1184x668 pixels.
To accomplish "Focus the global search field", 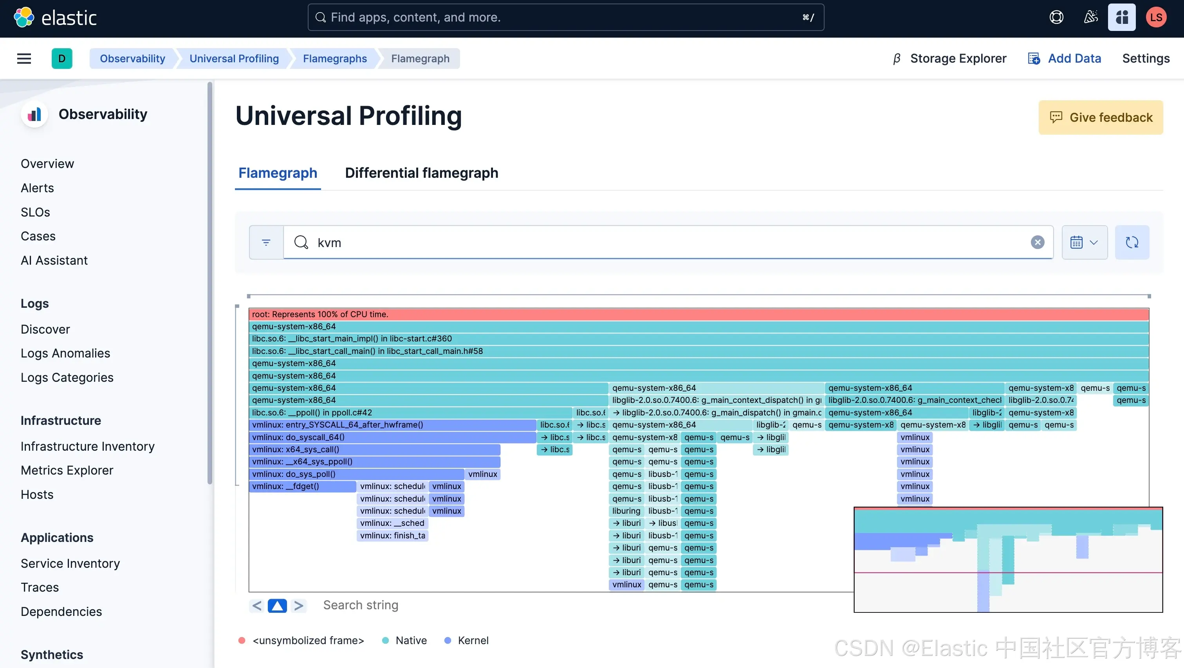I will click(565, 18).
